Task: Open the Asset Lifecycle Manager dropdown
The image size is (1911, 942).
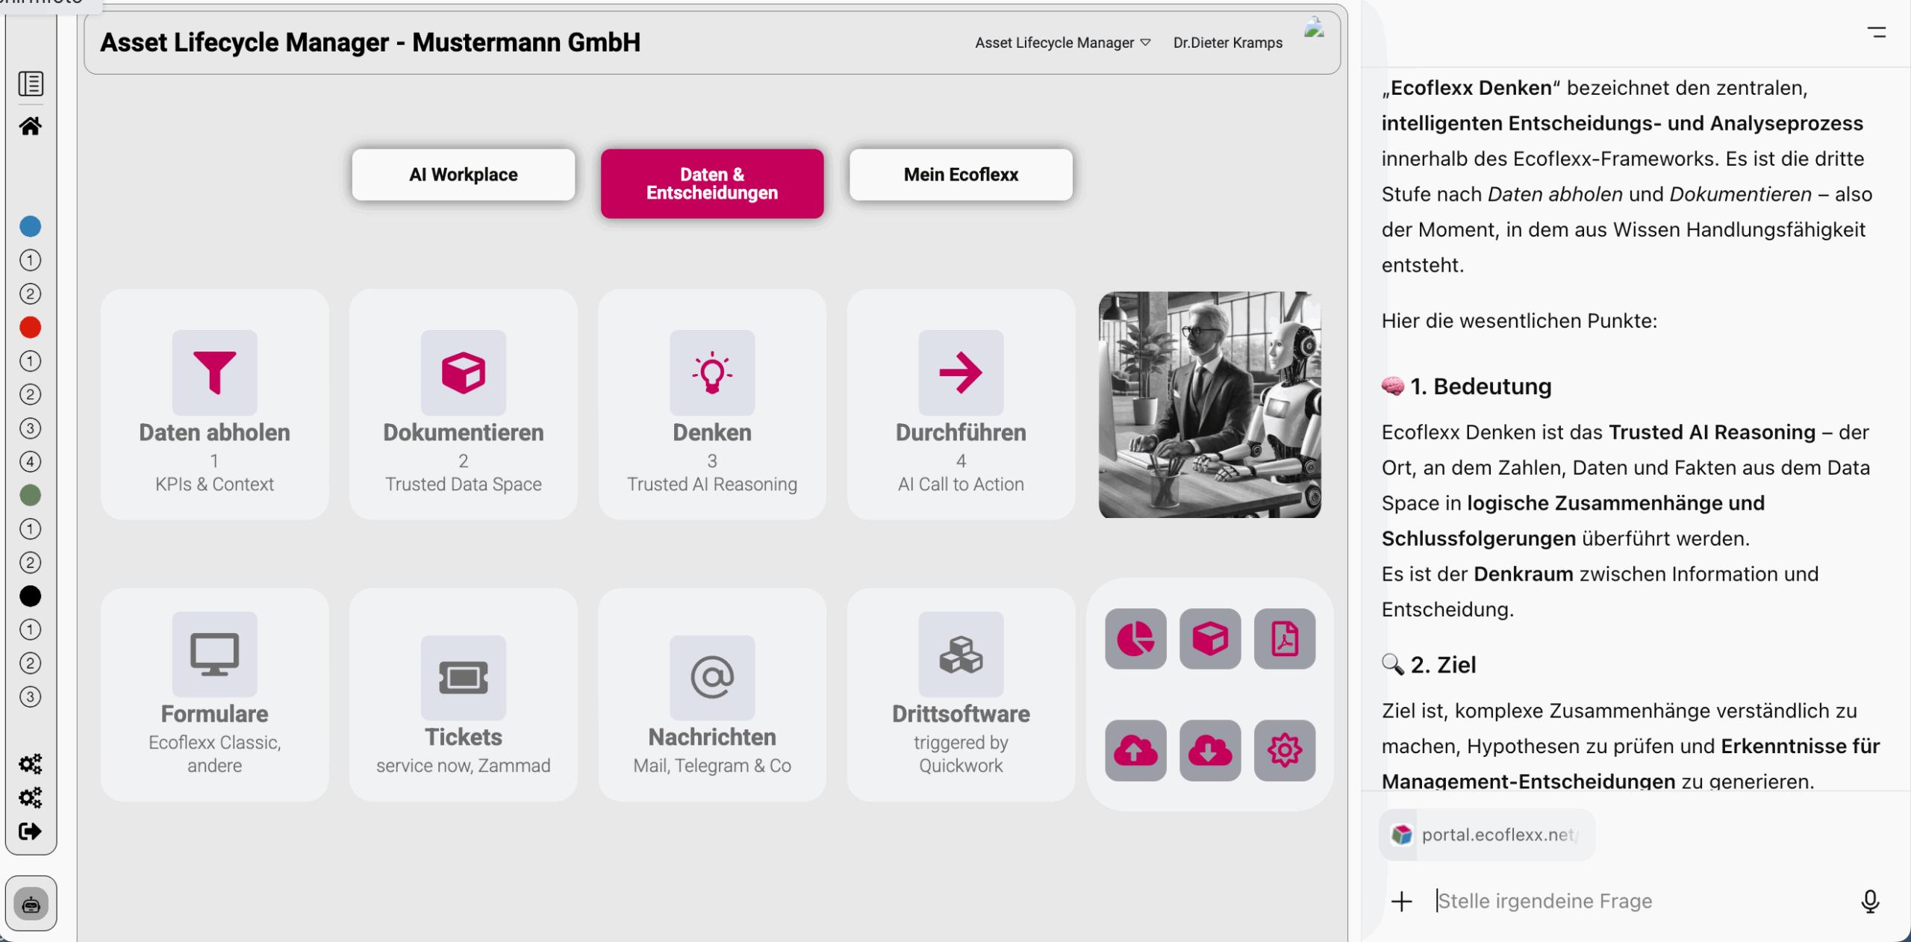Action: tap(1062, 43)
